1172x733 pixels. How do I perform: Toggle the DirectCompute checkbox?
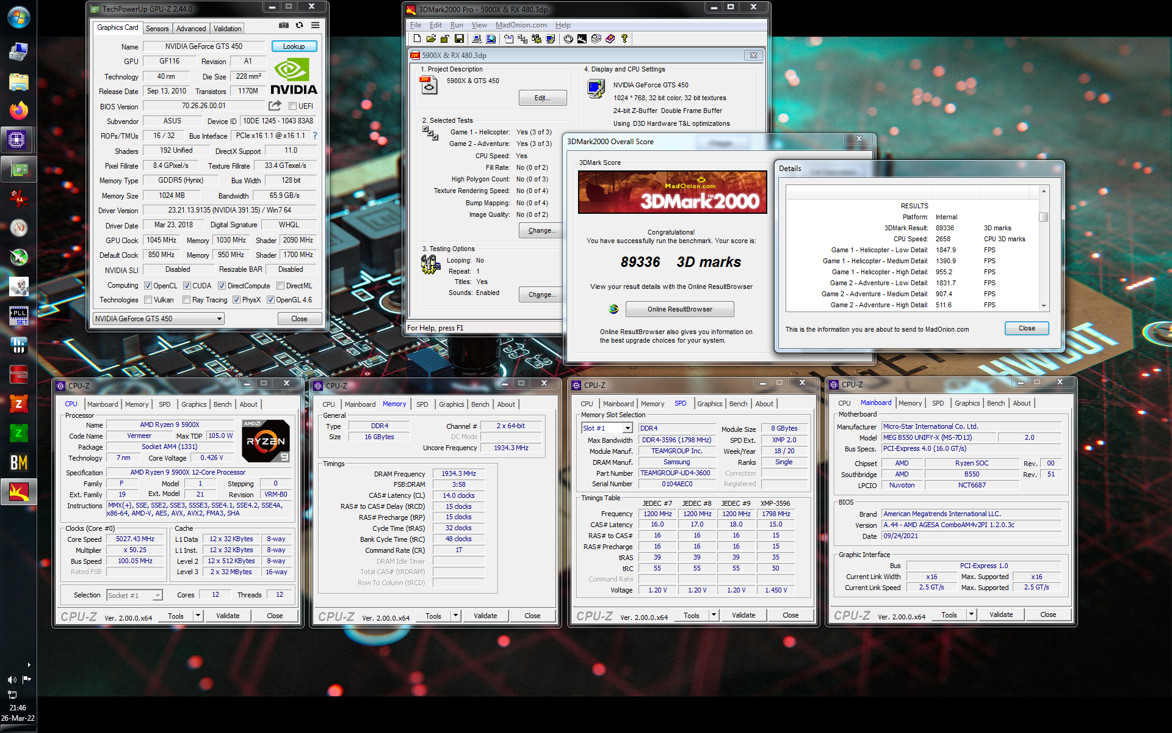point(222,286)
